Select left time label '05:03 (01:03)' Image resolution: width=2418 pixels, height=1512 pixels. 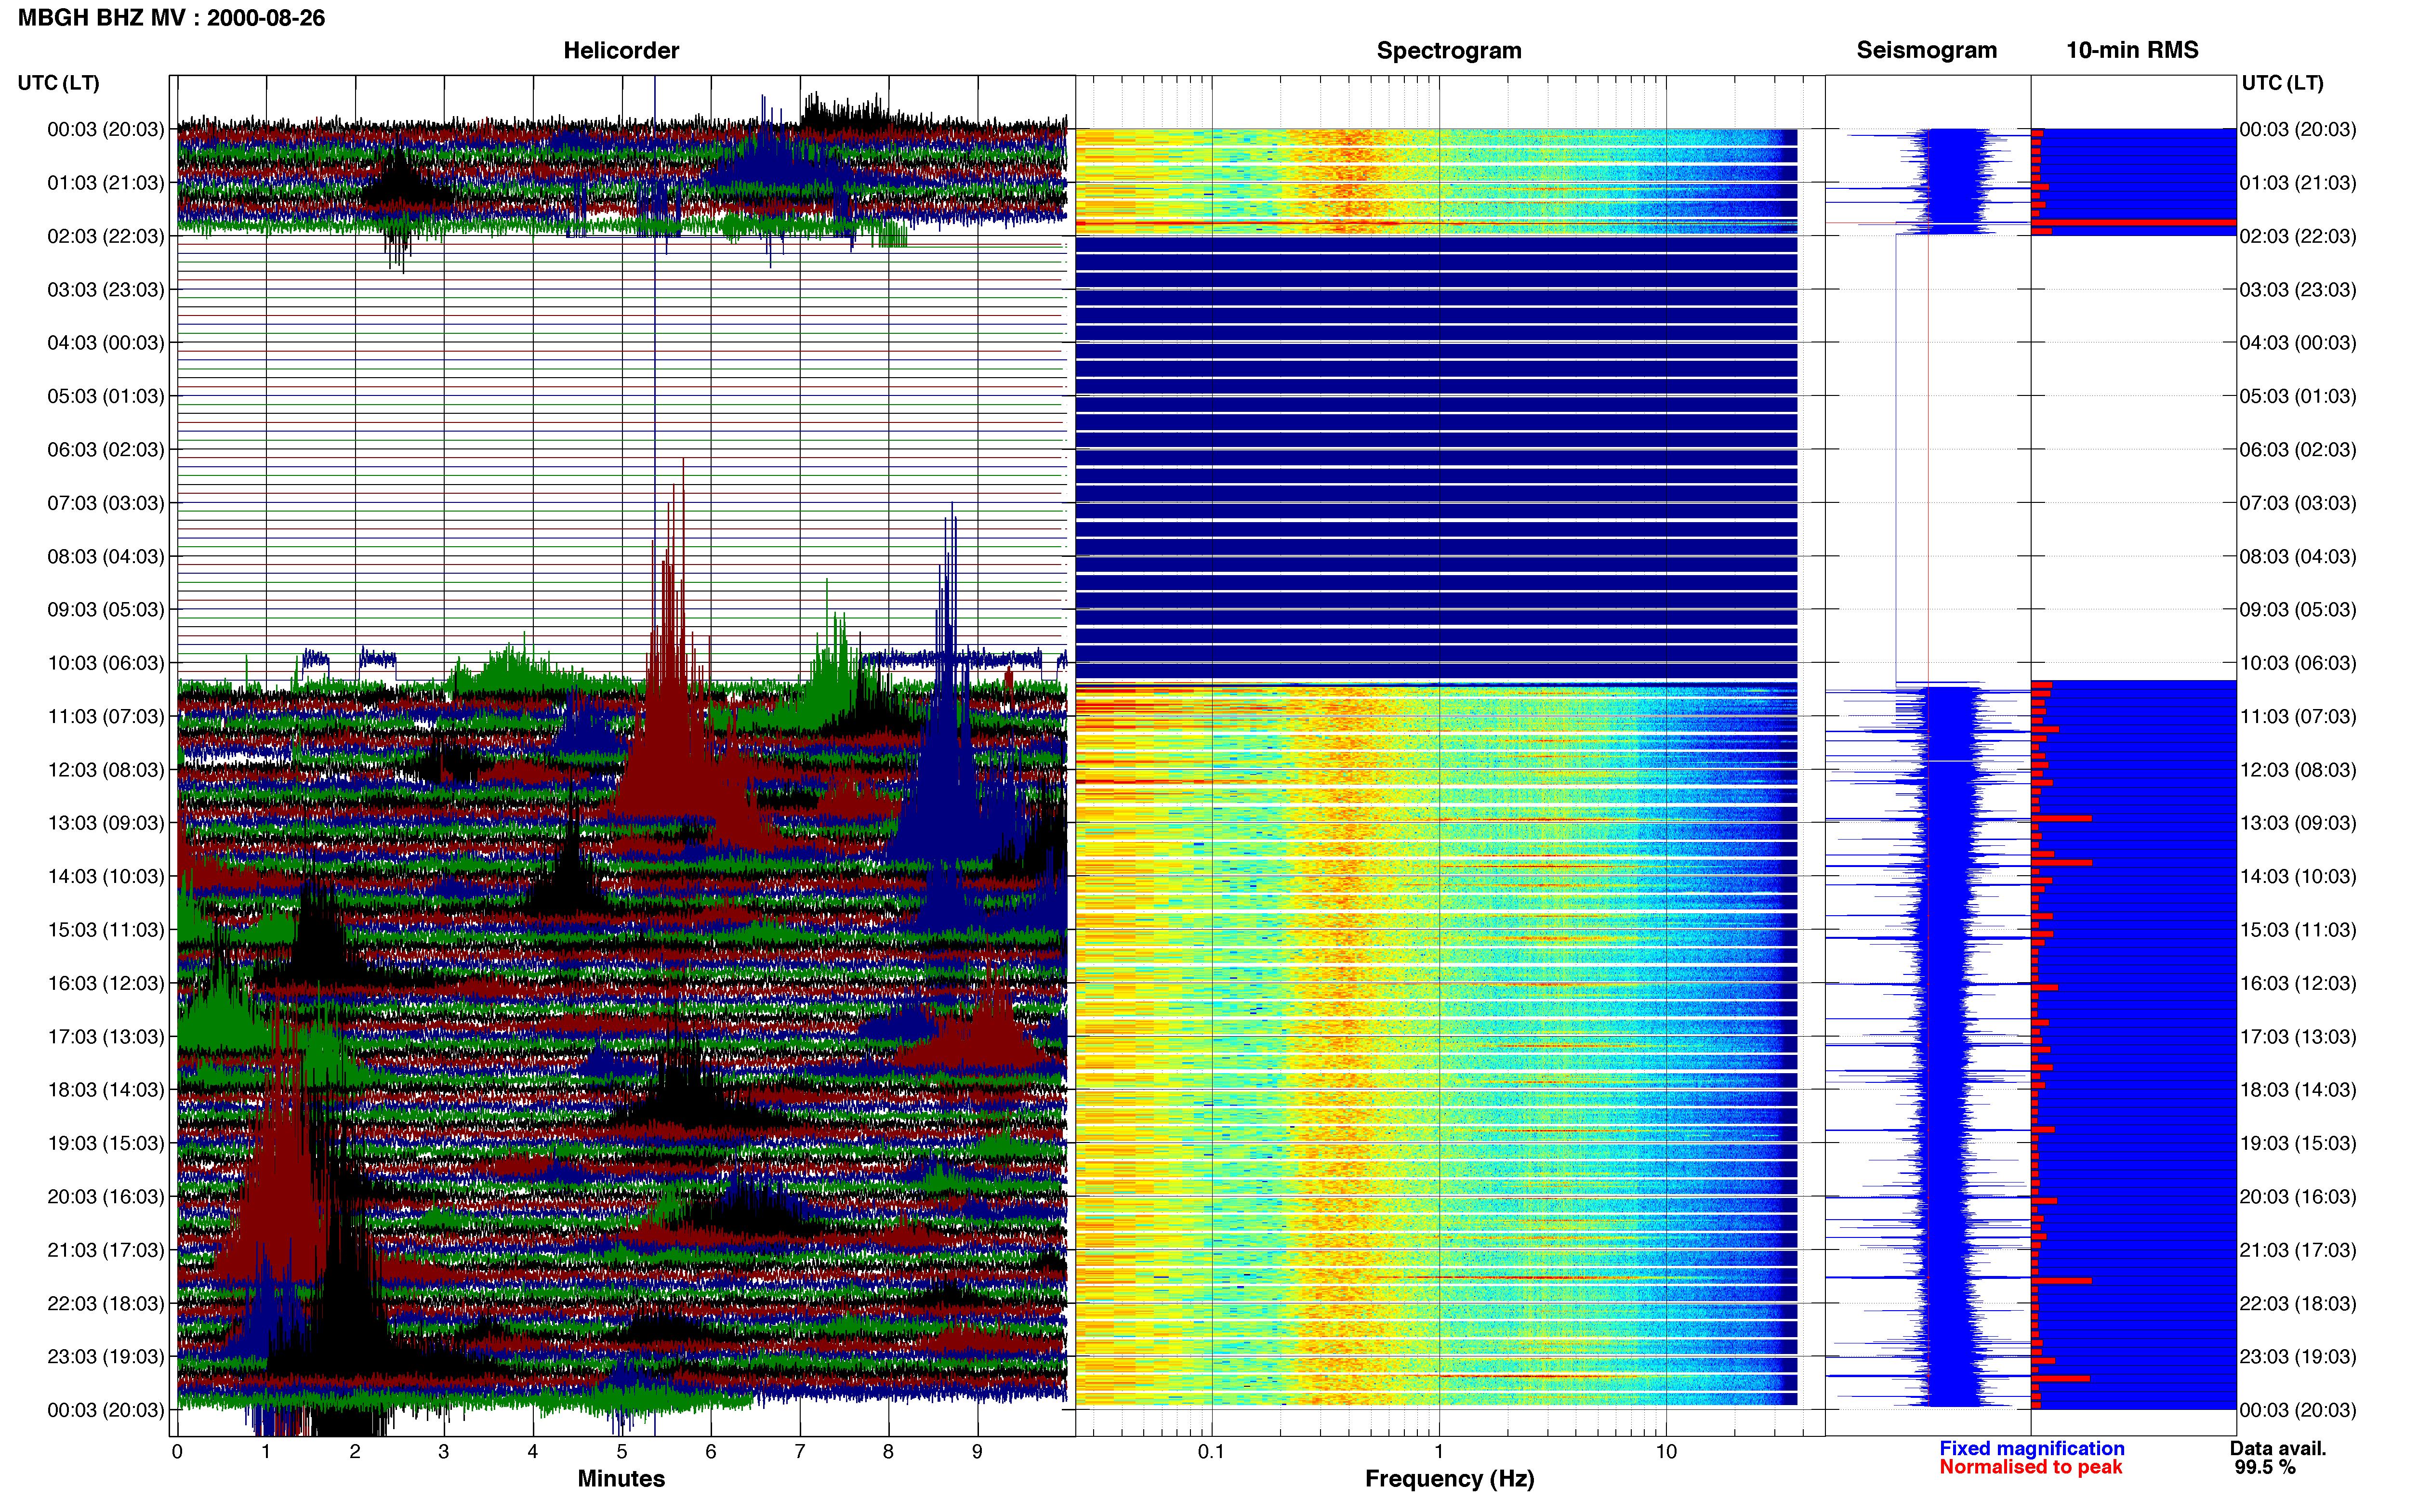click(x=105, y=396)
